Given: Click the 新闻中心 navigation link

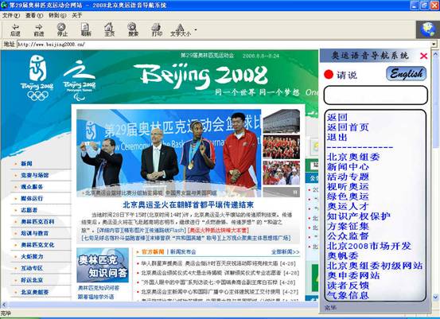Looking at the screenshot, I should pos(348,166).
